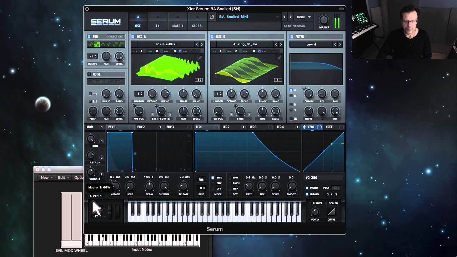Enable BPM sync mode for LFO1

point(230,177)
